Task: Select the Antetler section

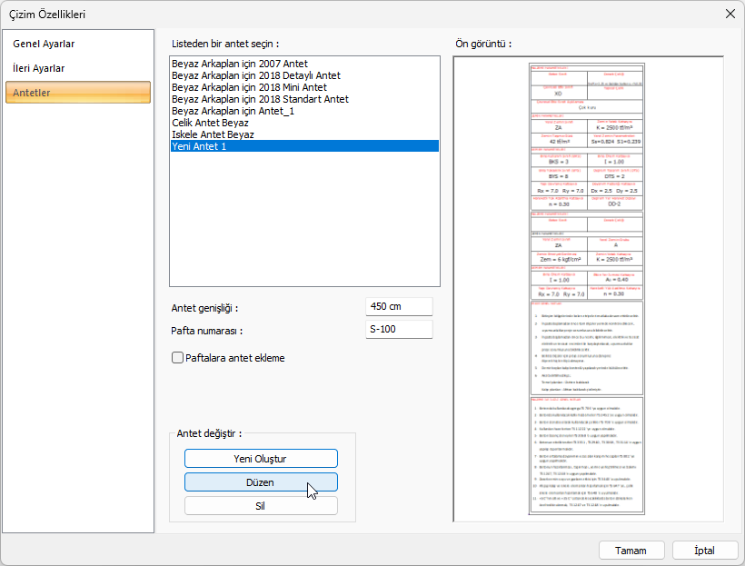Action: 77,93
